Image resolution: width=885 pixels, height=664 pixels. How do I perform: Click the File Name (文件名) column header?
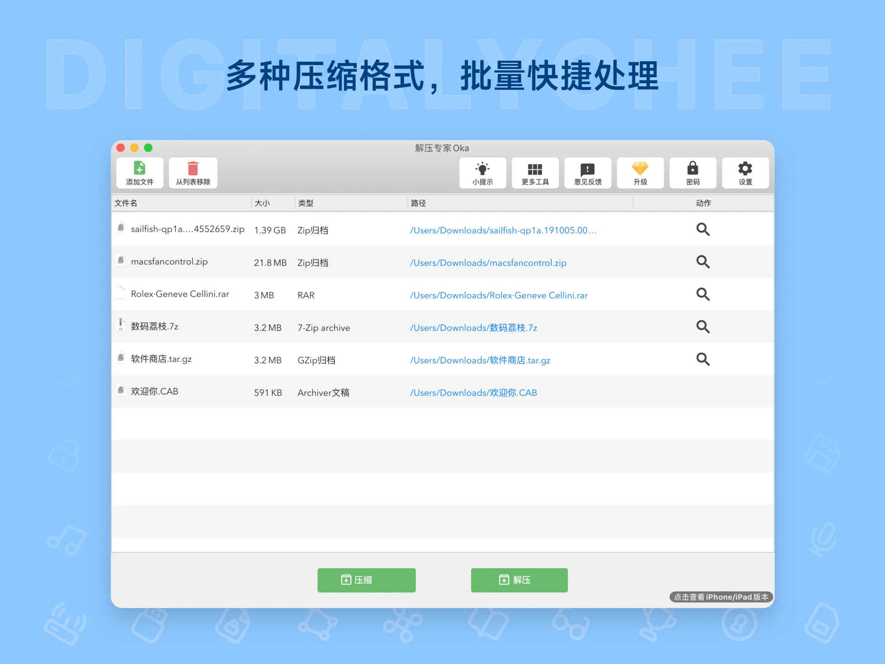(126, 203)
